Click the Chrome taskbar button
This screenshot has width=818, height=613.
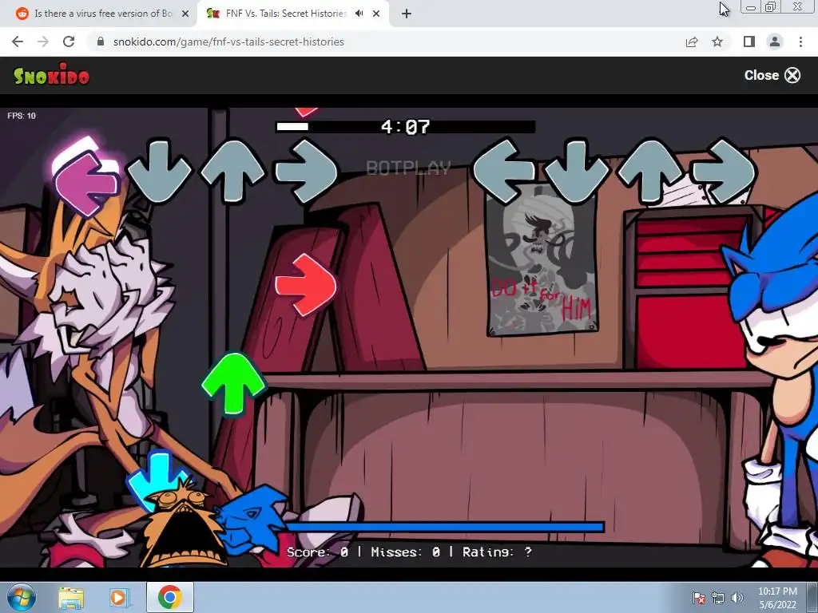[170, 597]
